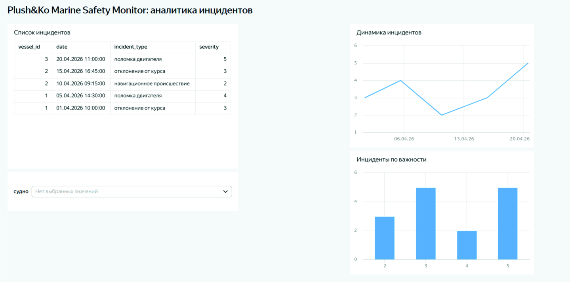Click the chevron arrow of судно selector

click(x=225, y=191)
